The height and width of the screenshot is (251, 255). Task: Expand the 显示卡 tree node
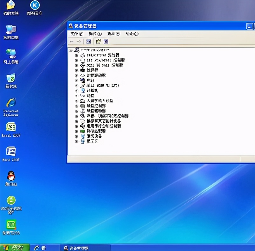click(77, 141)
